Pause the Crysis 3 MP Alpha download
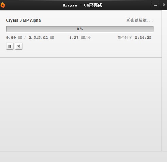The height and width of the screenshot is (162, 167). pos(10,46)
